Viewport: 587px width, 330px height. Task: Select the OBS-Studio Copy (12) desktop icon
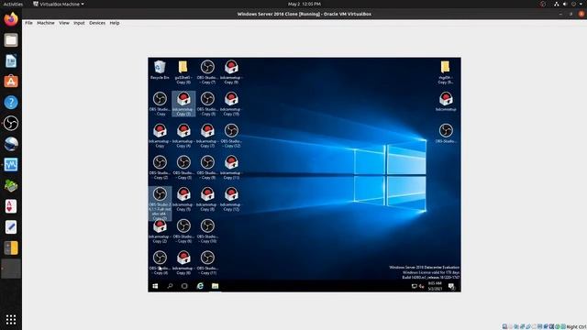tap(231, 136)
